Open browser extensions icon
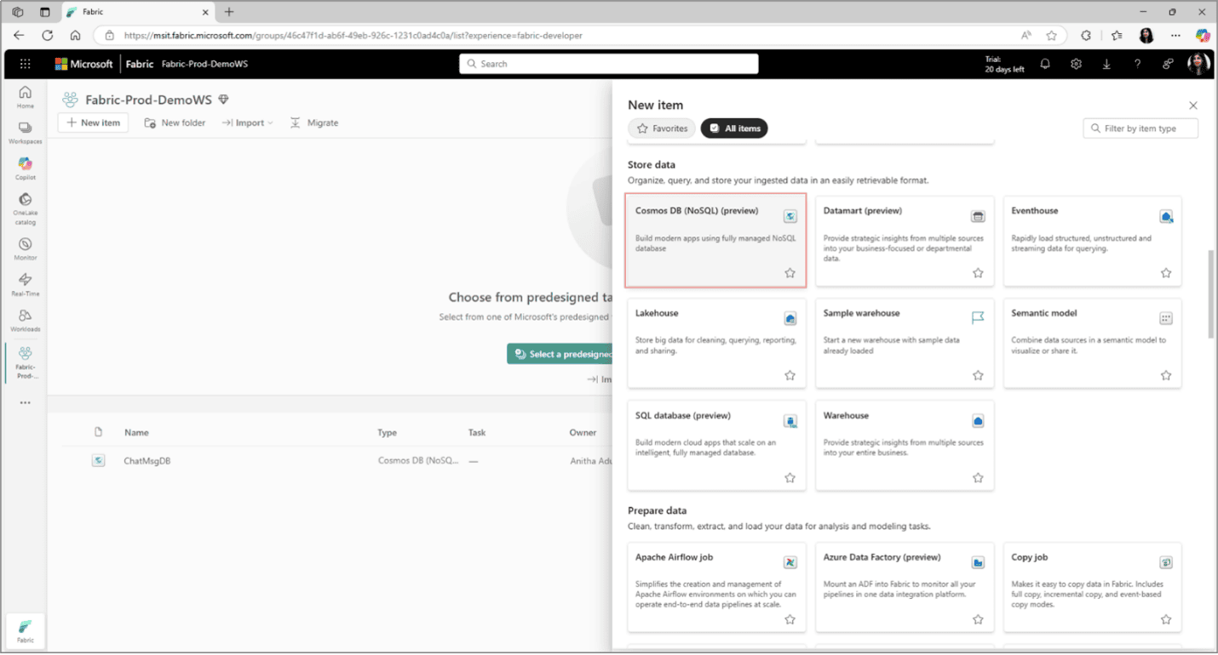 tap(1086, 36)
